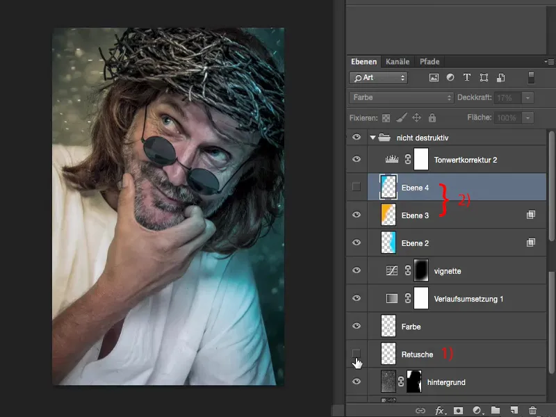Hide the hintergrund layer
Viewport: 556px width, 417px height.
point(357,382)
